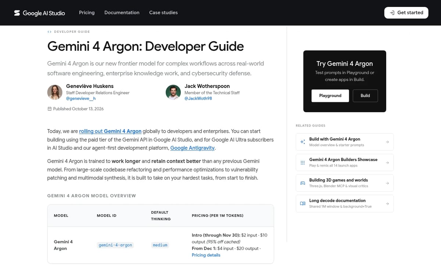
Task: Open the @genevieve__h handle link
Action: [81, 99]
